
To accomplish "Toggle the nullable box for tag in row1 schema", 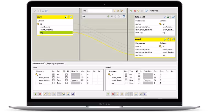I will tap(67, 83).
